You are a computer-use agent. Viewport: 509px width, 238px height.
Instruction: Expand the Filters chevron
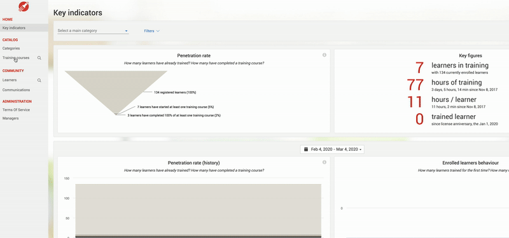point(158,31)
